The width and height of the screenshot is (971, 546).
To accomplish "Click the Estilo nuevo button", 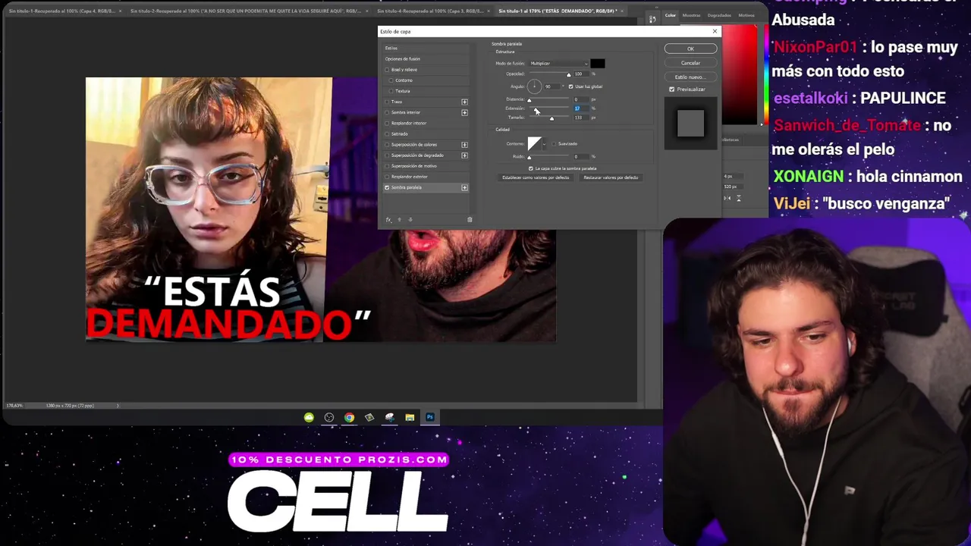I will [690, 77].
